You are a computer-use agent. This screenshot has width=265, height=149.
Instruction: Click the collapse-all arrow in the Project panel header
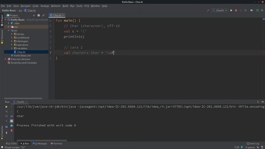tap(34, 15)
